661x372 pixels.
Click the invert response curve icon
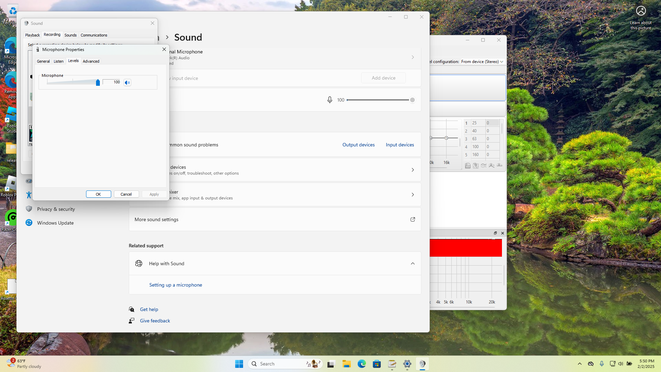click(x=483, y=166)
